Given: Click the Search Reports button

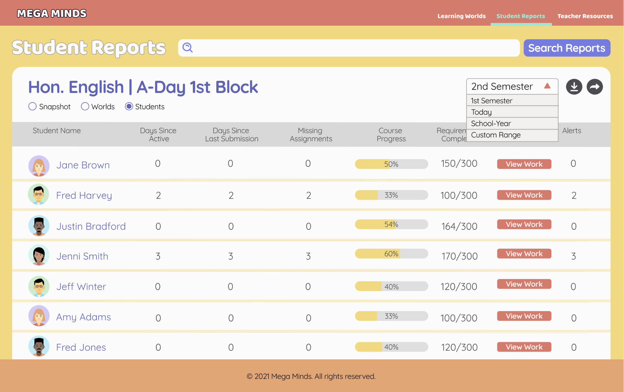Looking at the screenshot, I should point(567,48).
